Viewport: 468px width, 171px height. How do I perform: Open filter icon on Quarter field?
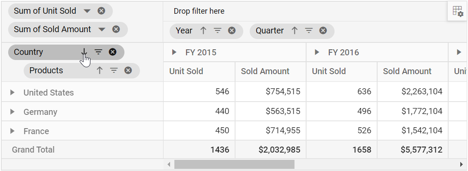[x=309, y=30]
